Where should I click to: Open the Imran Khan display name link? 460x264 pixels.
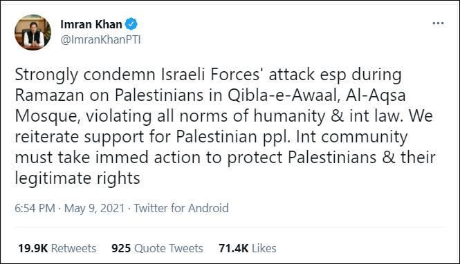tap(91, 24)
